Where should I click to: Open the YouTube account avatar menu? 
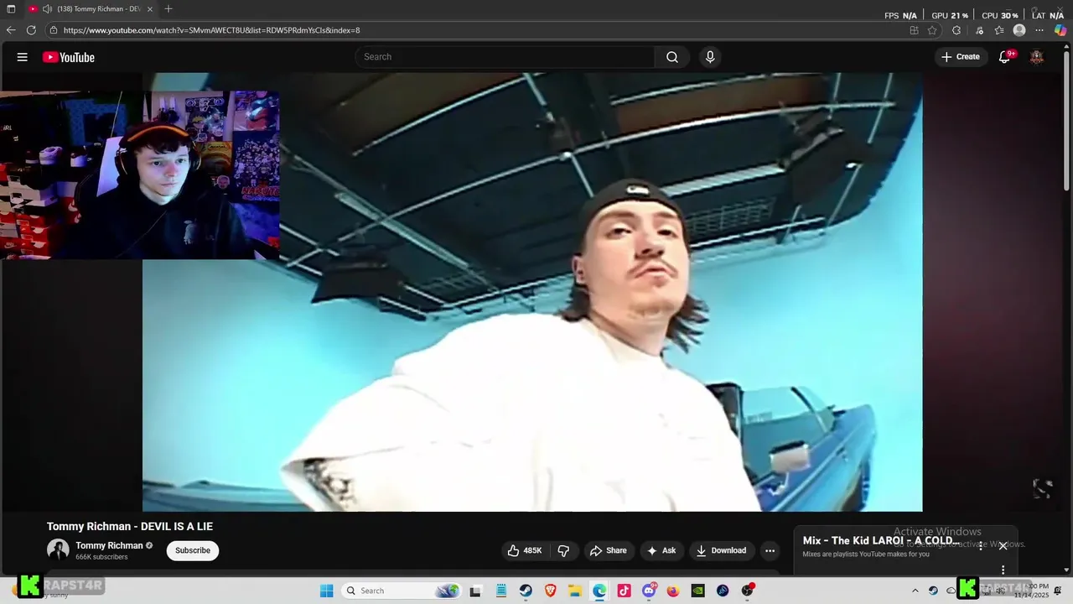coord(1037,57)
